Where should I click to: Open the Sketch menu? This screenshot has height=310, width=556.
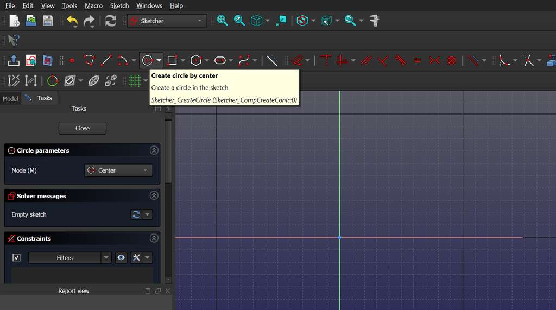tap(119, 5)
